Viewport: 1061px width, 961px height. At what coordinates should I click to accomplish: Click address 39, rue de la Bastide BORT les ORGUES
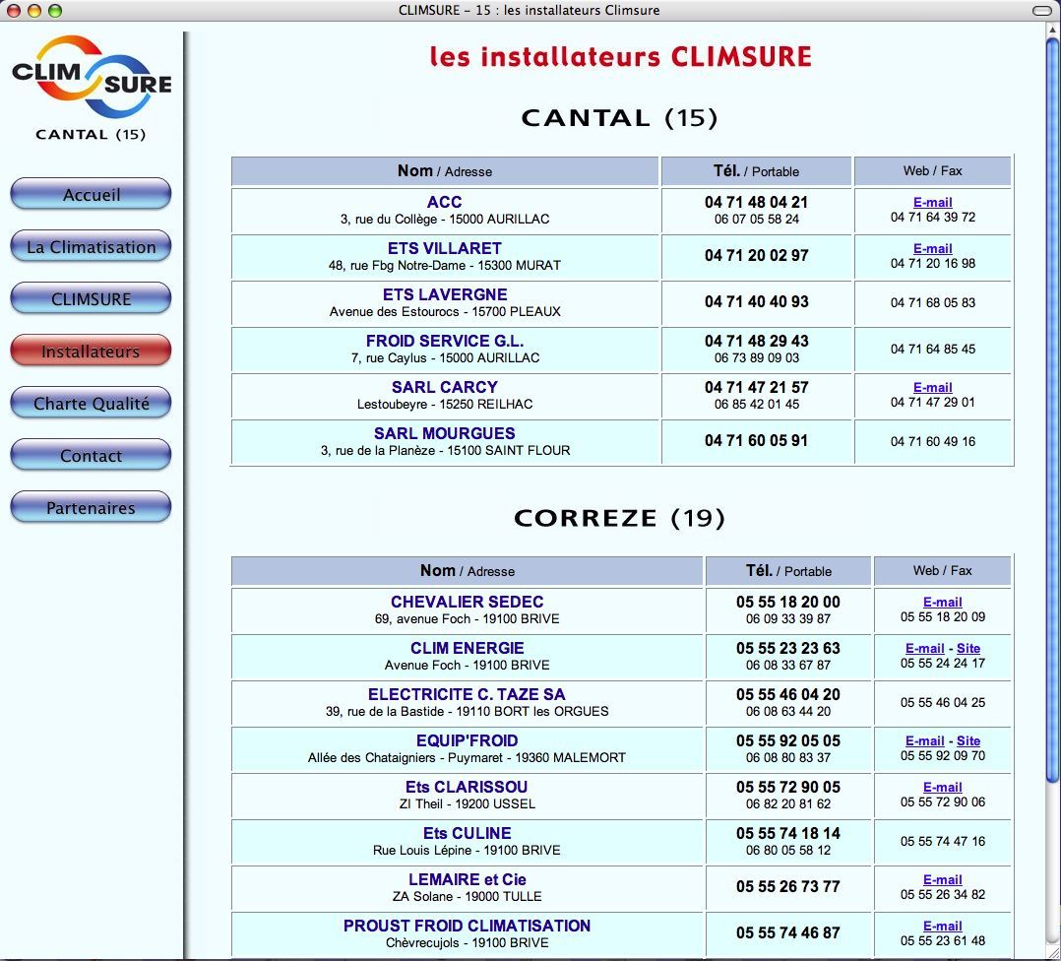(467, 711)
